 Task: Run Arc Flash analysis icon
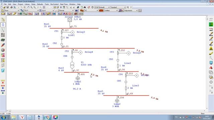point(211,48)
